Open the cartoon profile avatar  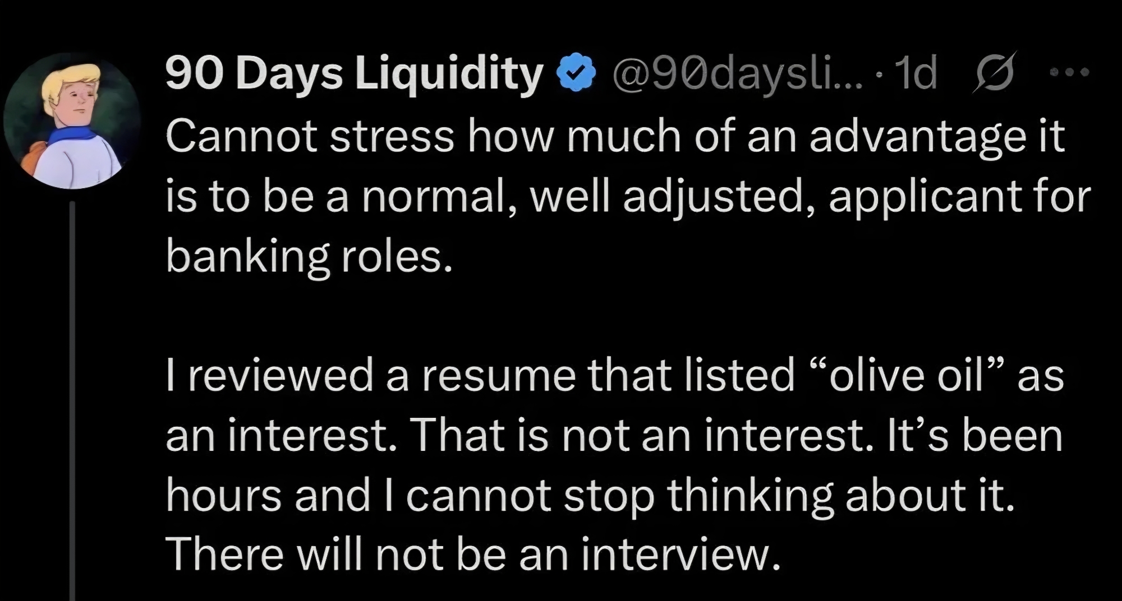(x=72, y=120)
